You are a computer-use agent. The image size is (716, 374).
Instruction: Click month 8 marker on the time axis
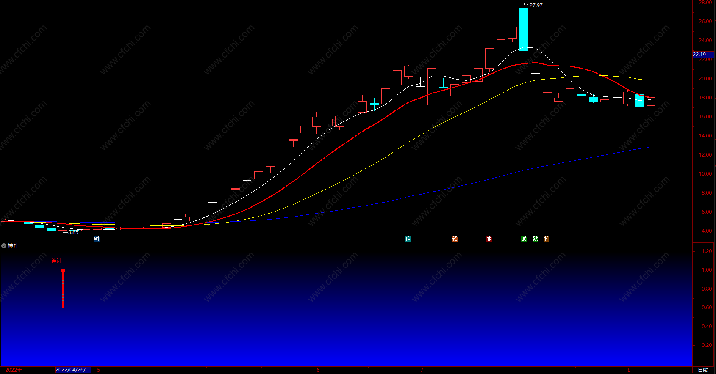[629, 370]
